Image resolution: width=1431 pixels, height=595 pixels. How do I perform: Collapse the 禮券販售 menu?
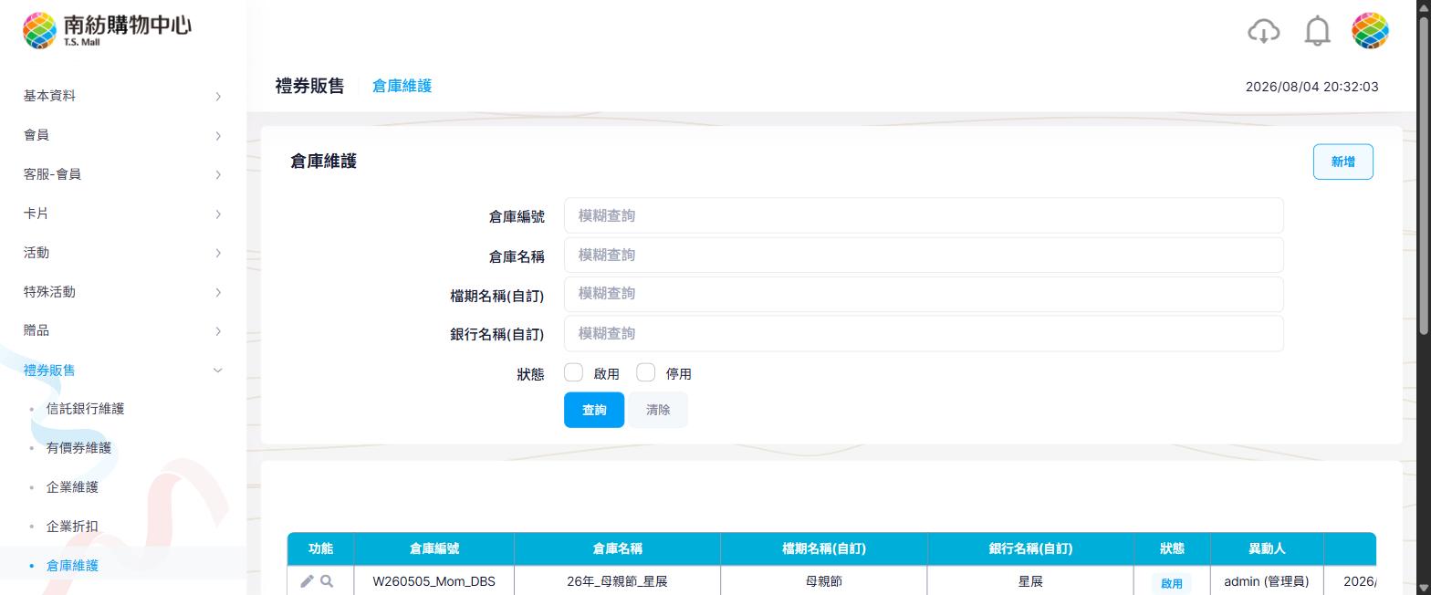coord(123,370)
